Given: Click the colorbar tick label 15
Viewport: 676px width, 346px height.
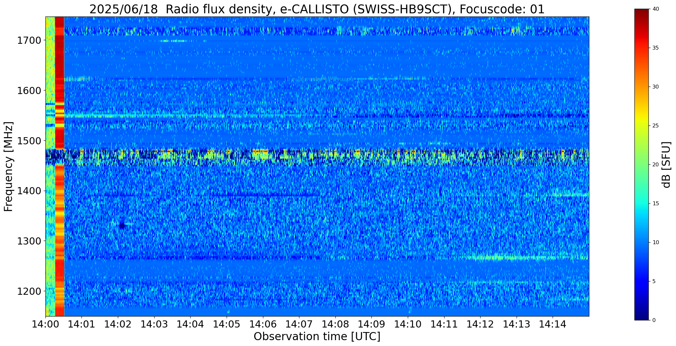Looking at the screenshot, I should coord(656,204).
